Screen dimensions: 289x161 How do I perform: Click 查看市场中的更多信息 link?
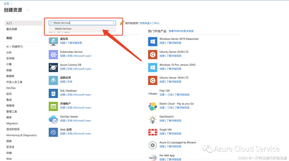[181, 31]
